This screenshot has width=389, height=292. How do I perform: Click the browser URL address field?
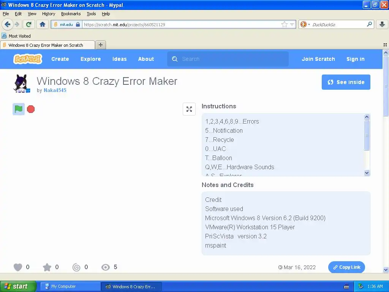181,24
